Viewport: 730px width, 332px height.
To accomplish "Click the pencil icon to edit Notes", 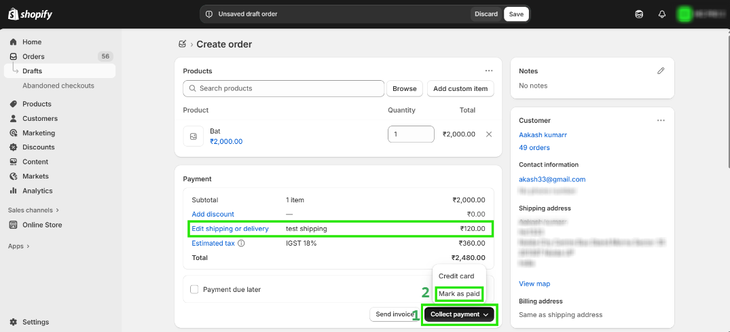I will [661, 71].
